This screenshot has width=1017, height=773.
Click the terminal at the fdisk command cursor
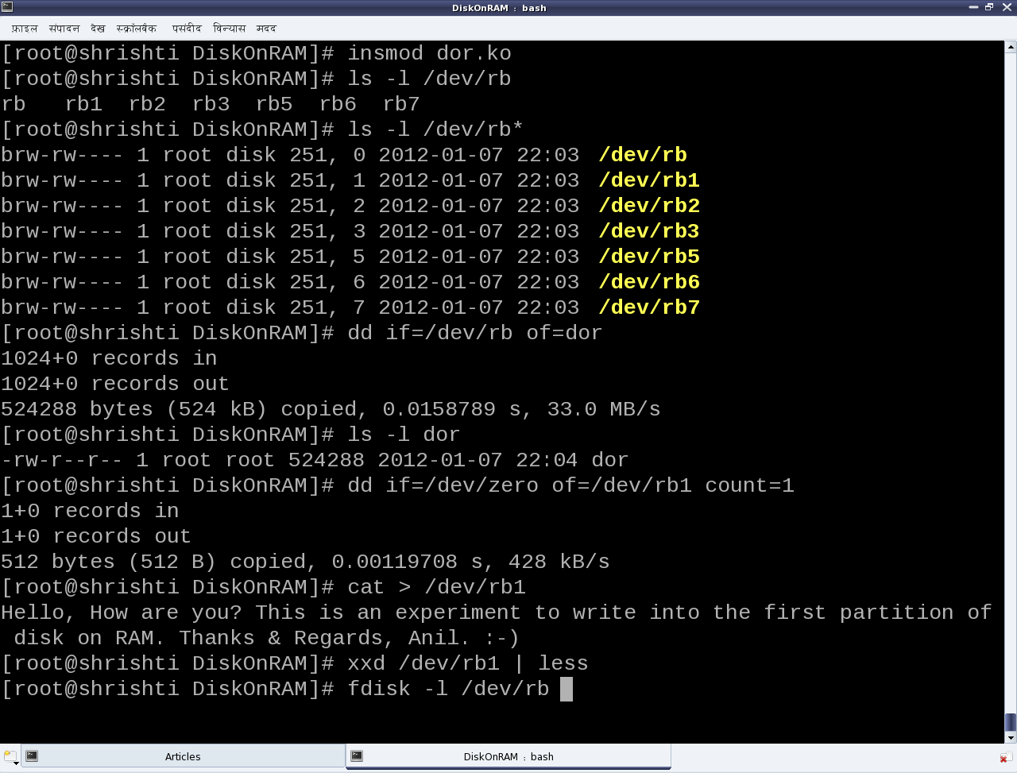coord(566,689)
